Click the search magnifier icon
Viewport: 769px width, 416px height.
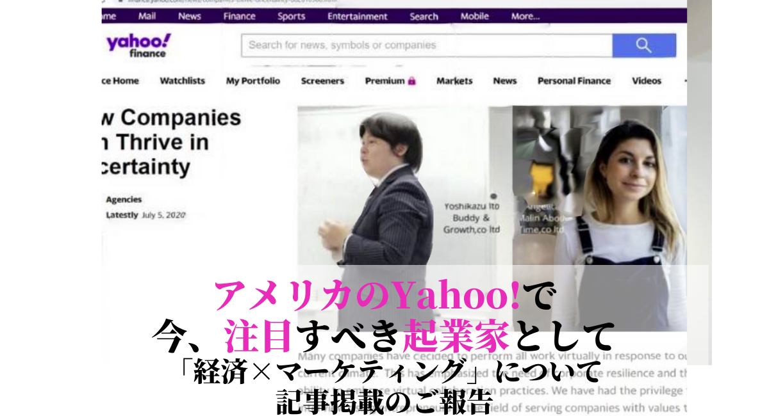pos(643,45)
